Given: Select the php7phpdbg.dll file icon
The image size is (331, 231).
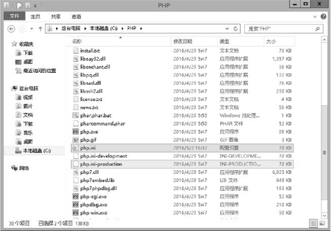Looking at the screenshot, I should coord(75,189).
